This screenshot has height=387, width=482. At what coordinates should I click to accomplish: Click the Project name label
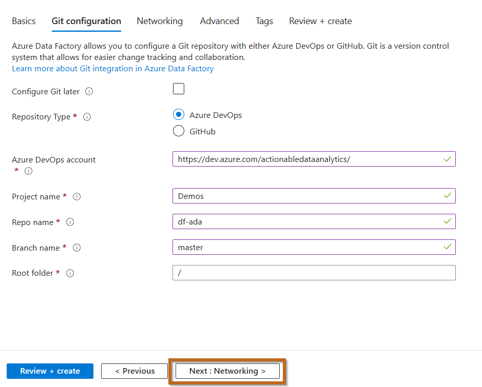[x=36, y=197]
